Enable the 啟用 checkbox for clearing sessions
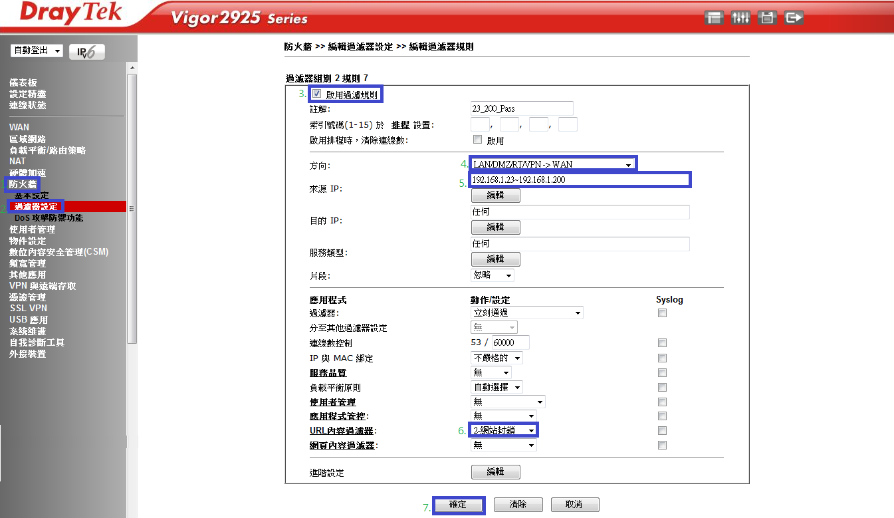This screenshot has height=518, width=894. (477, 140)
